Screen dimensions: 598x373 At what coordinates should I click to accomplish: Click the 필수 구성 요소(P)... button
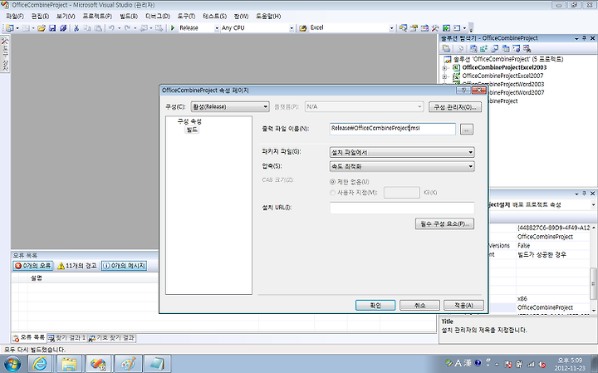[444, 223]
